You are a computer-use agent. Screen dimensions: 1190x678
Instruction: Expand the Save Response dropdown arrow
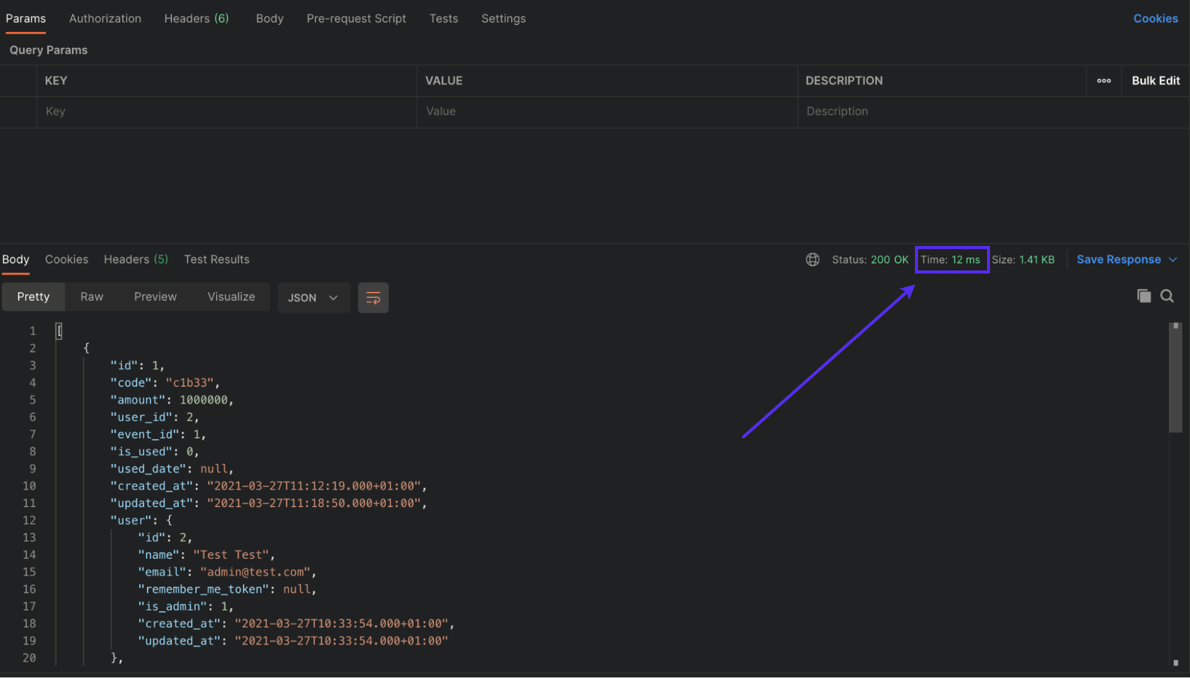click(x=1173, y=259)
